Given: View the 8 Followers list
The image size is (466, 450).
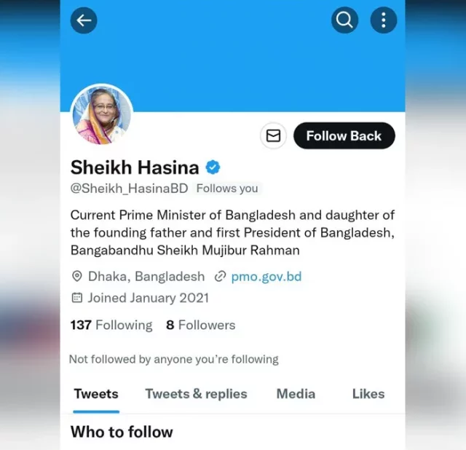Looking at the screenshot, I should tap(201, 325).
